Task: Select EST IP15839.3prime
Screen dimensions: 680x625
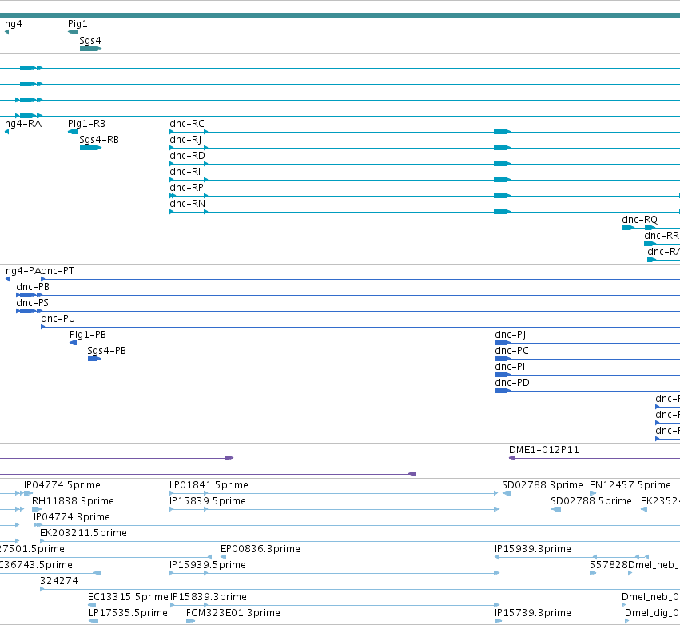Action: [209, 597]
